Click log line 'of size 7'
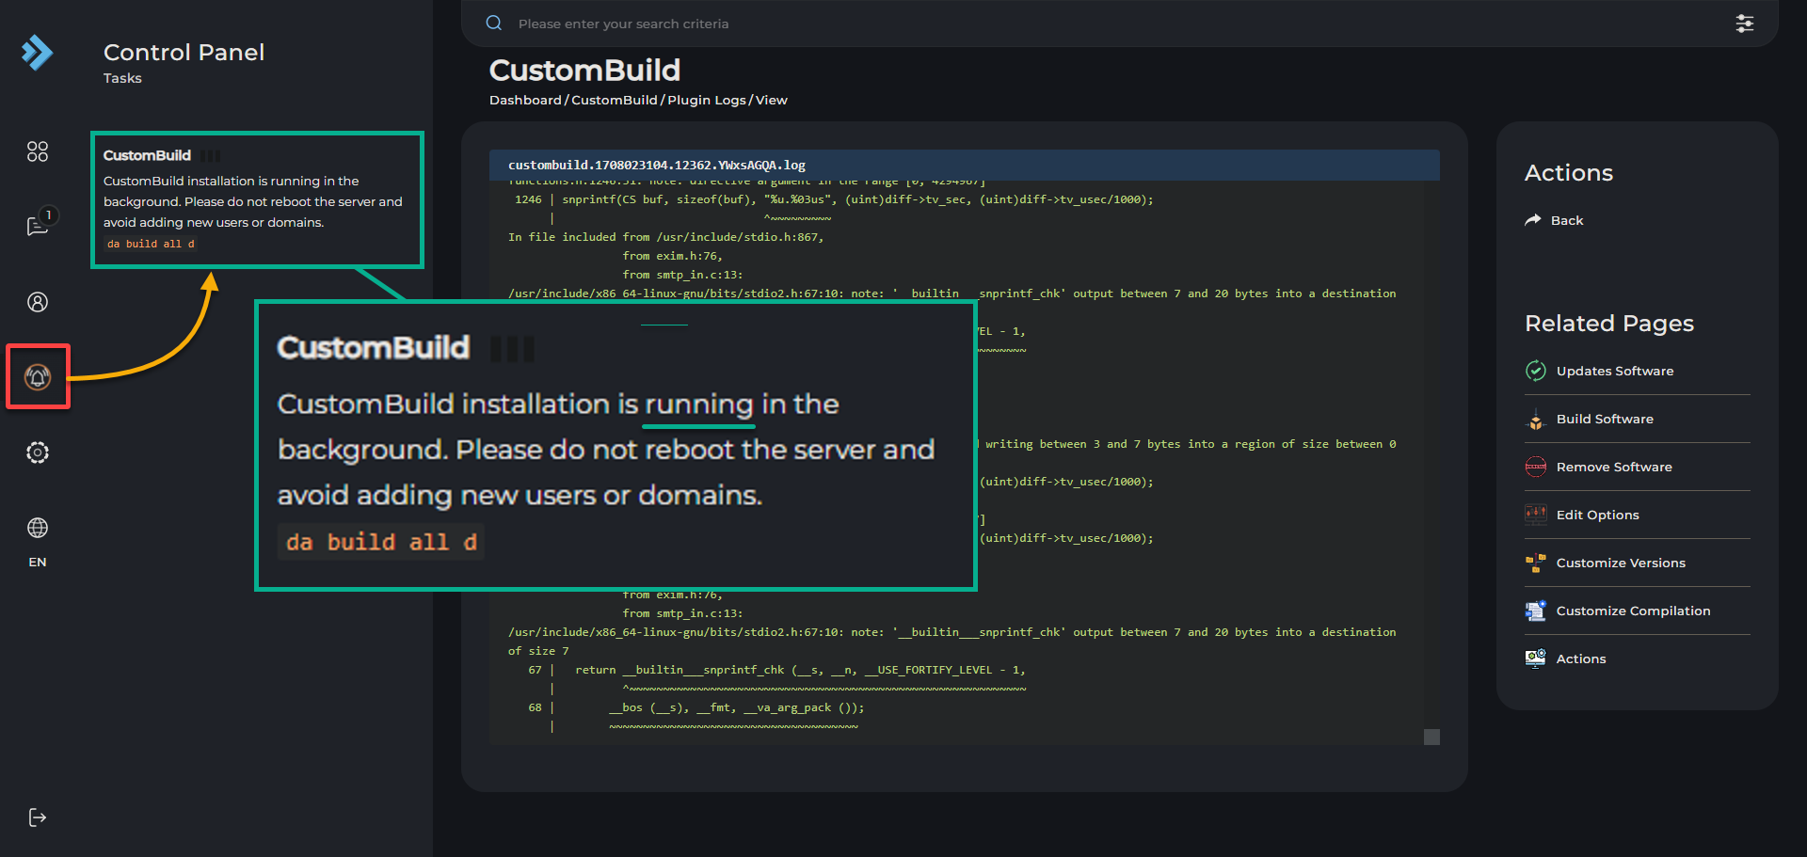Image resolution: width=1807 pixels, height=857 pixels. pos(538,651)
